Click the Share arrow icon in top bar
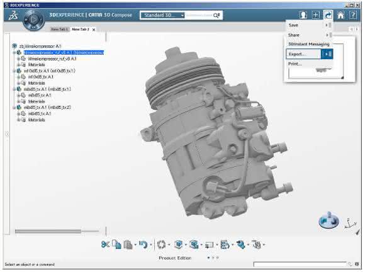365x272 pixels. [x=328, y=15]
